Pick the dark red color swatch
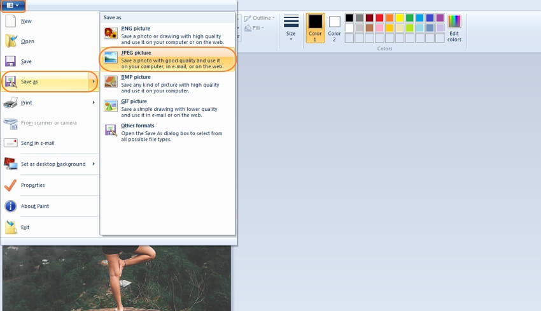 point(370,18)
